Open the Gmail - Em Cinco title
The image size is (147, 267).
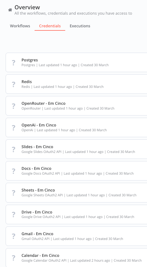(x=37, y=234)
